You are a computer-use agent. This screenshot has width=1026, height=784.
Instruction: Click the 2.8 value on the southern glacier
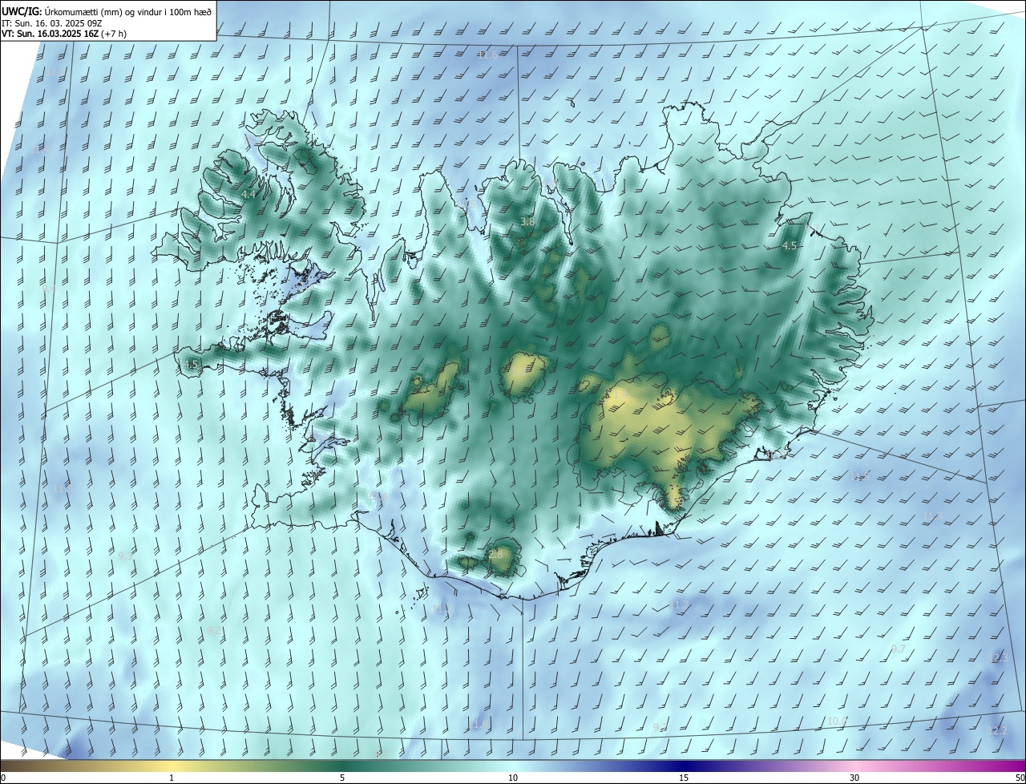point(495,554)
